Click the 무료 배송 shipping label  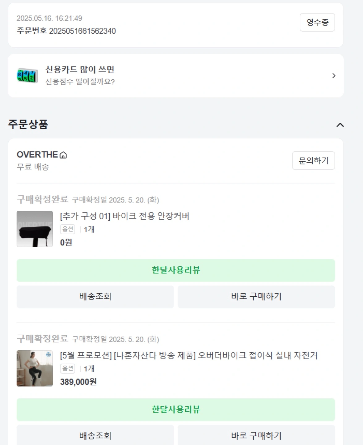click(33, 167)
